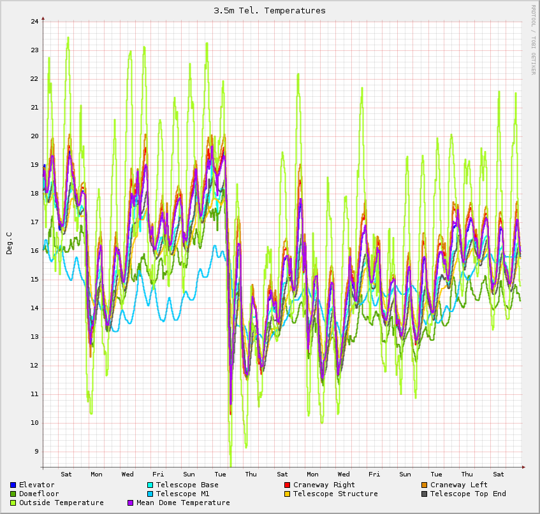Click the leftmost 'Sat' x-axis label
The height and width of the screenshot is (514, 540).
66,475
